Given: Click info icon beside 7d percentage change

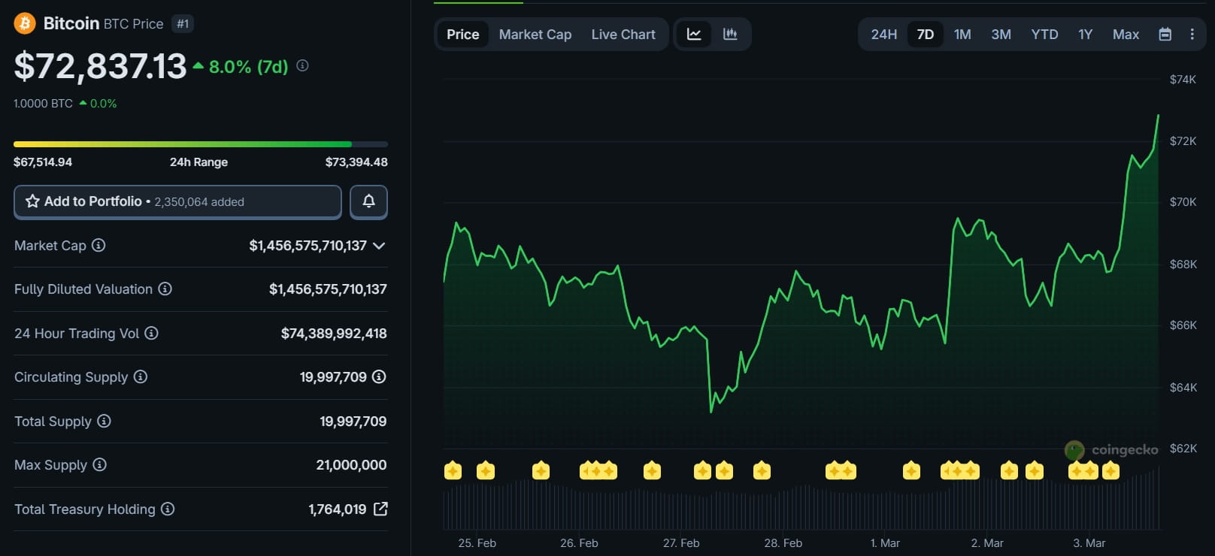Looking at the screenshot, I should tap(302, 66).
